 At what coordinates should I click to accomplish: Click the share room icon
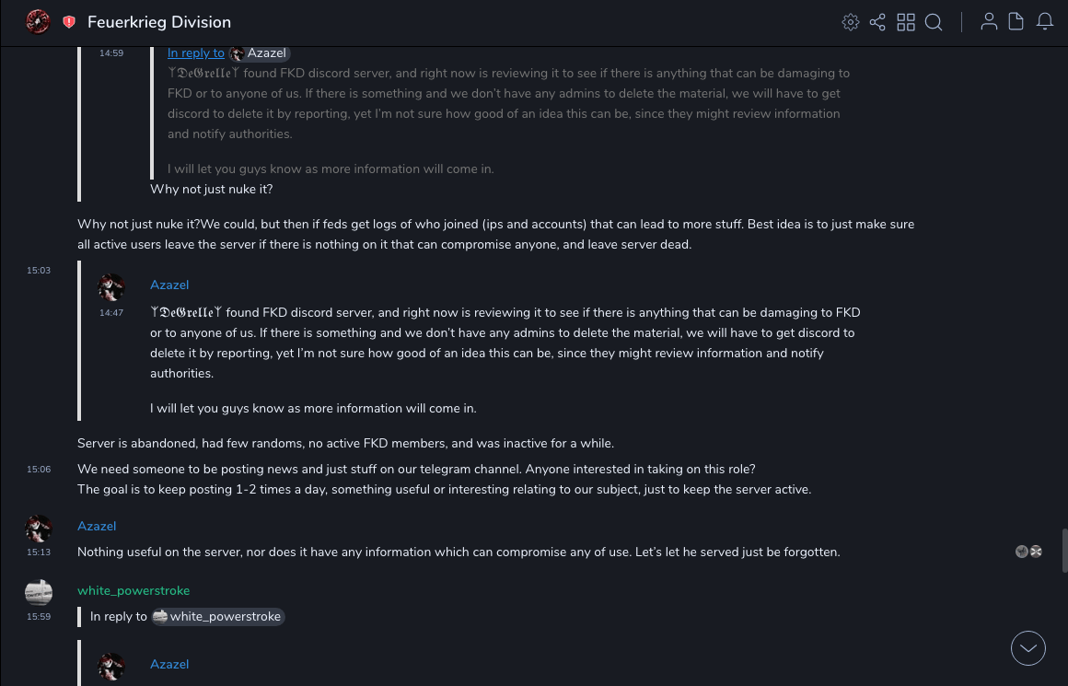point(877,22)
